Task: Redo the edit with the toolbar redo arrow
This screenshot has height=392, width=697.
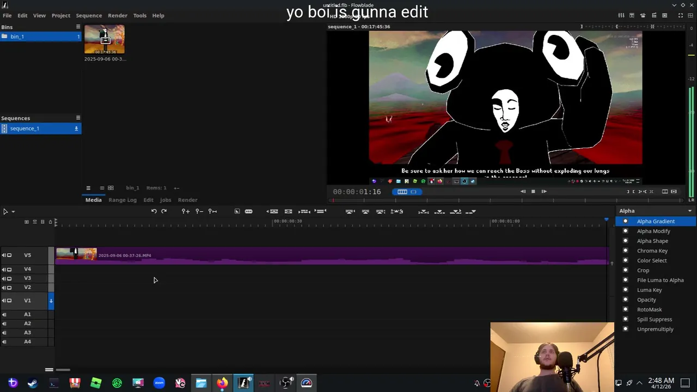Action: (164, 211)
